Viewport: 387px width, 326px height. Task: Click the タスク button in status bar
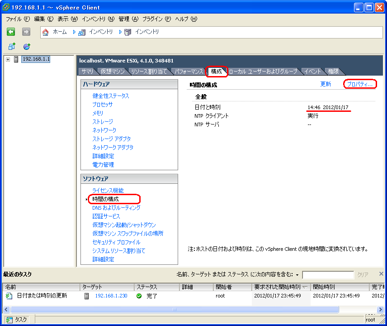pyautogui.click(x=16, y=320)
